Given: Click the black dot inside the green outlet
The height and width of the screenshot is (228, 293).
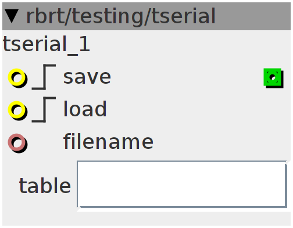Looking at the screenshot, I should [273, 77].
